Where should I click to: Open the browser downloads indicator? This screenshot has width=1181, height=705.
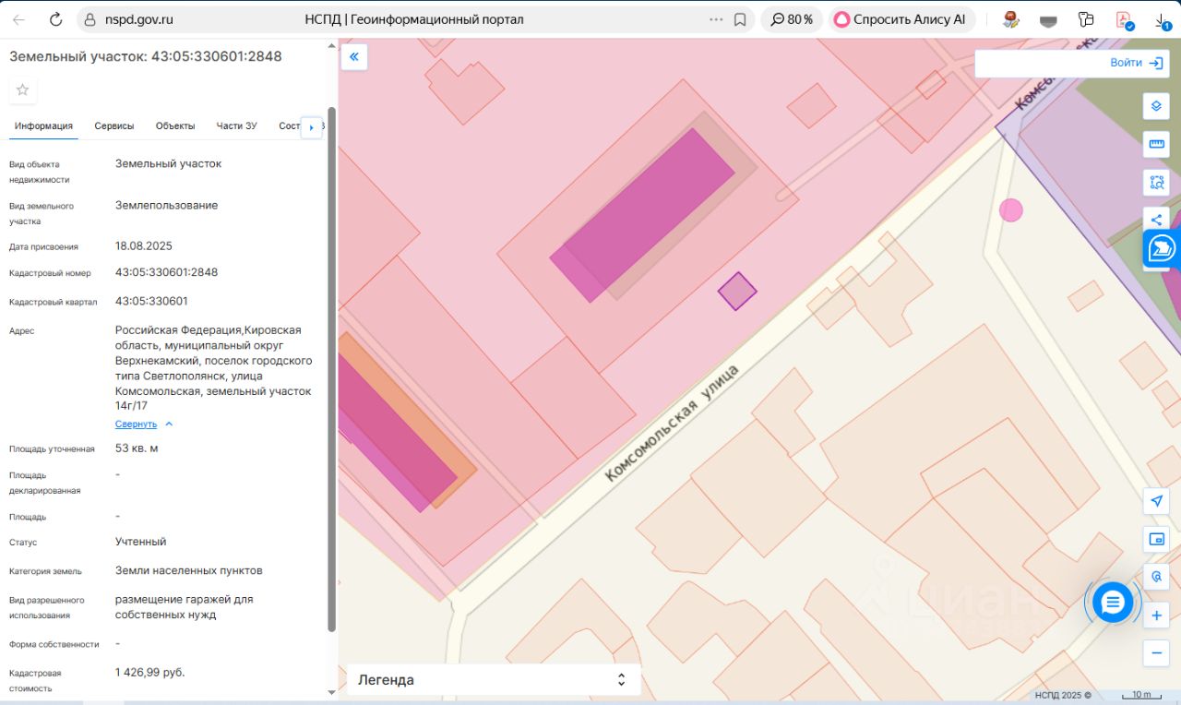click(1162, 19)
